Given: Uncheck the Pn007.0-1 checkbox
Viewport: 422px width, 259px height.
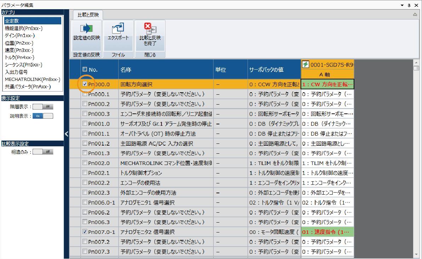Looking at the screenshot, I should pos(85,232).
